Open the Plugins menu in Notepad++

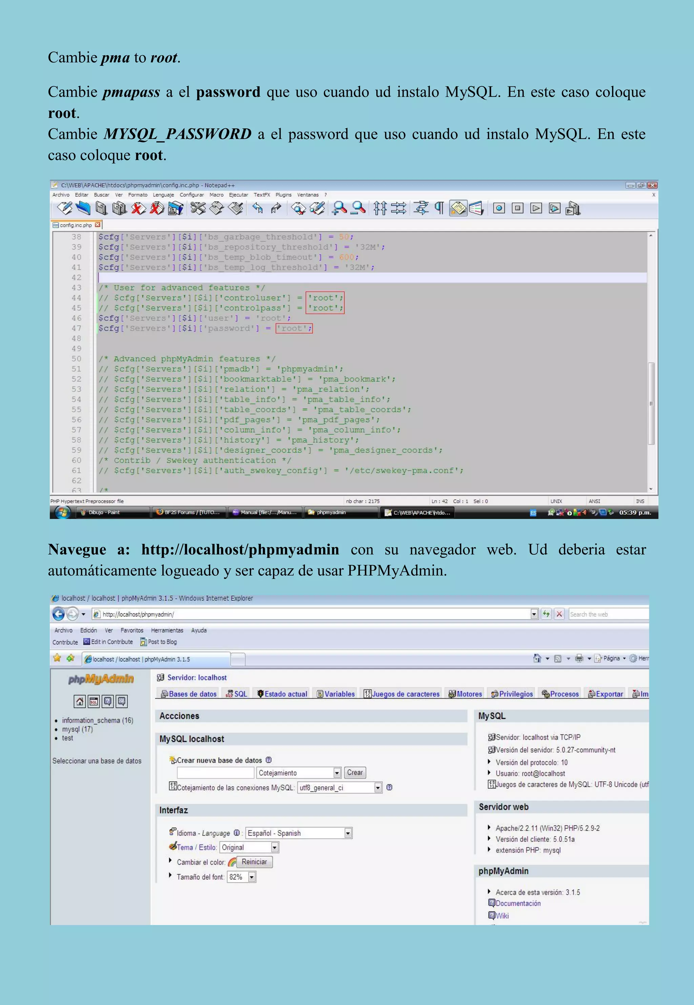pyautogui.click(x=283, y=195)
